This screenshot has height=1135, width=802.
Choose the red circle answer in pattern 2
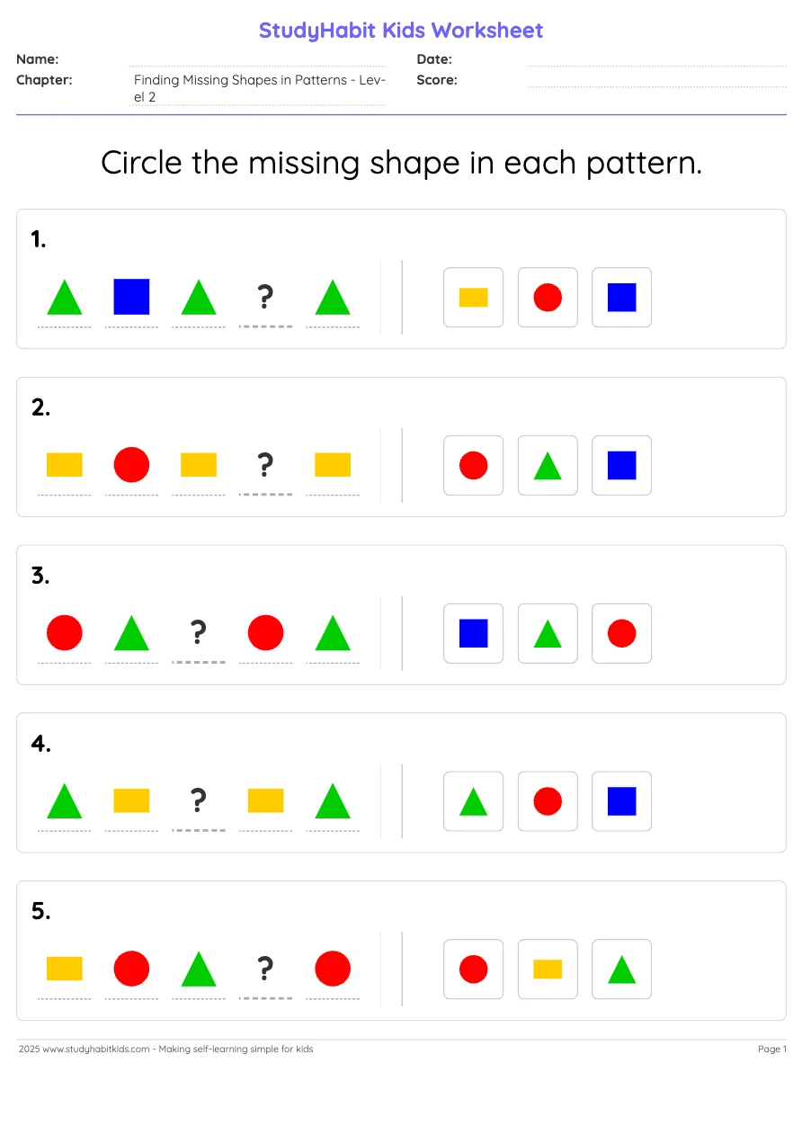pyautogui.click(x=473, y=466)
